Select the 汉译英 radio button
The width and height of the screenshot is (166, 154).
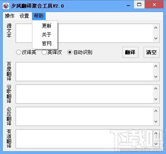(26, 52)
